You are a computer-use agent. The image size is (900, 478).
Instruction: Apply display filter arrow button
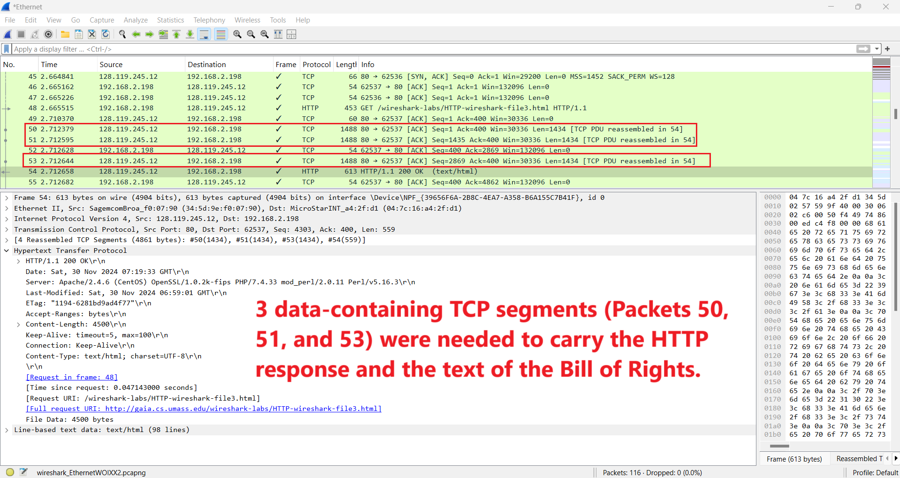863,49
